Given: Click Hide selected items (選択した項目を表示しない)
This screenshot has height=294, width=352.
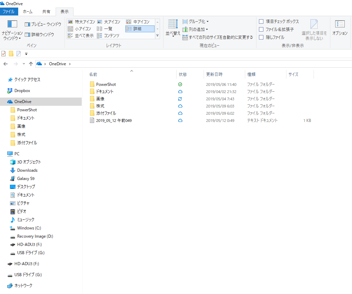Looking at the screenshot, I should pos(314,30).
